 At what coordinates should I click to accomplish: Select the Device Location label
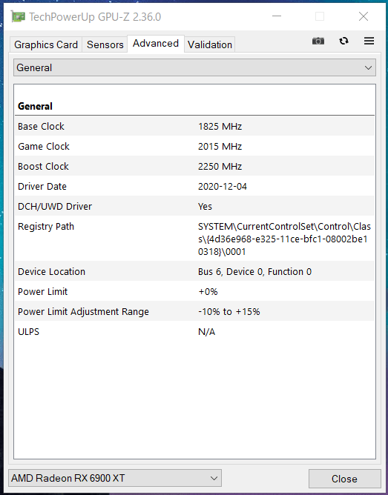pyautogui.click(x=51, y=271)
